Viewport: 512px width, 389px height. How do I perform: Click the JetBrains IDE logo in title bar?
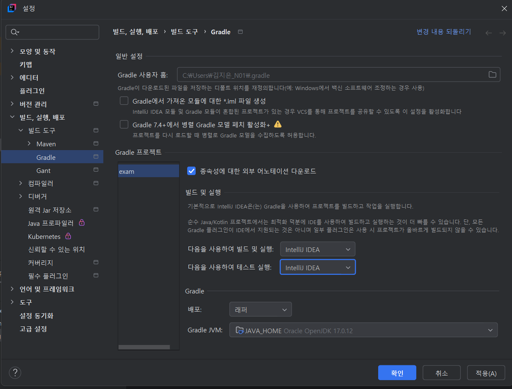[12, 8]
